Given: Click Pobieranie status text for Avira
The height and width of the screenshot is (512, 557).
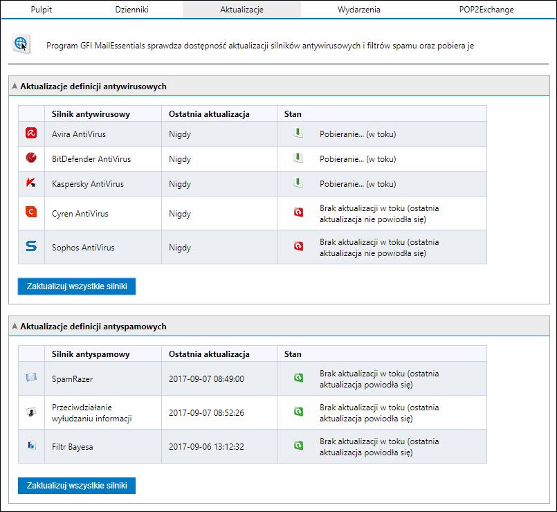Looking at the screenshot, I should coord(358,134).
